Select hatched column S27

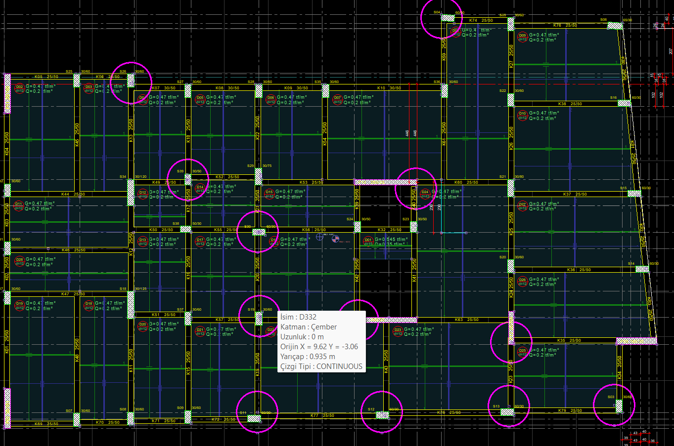[x=188, y=91]
